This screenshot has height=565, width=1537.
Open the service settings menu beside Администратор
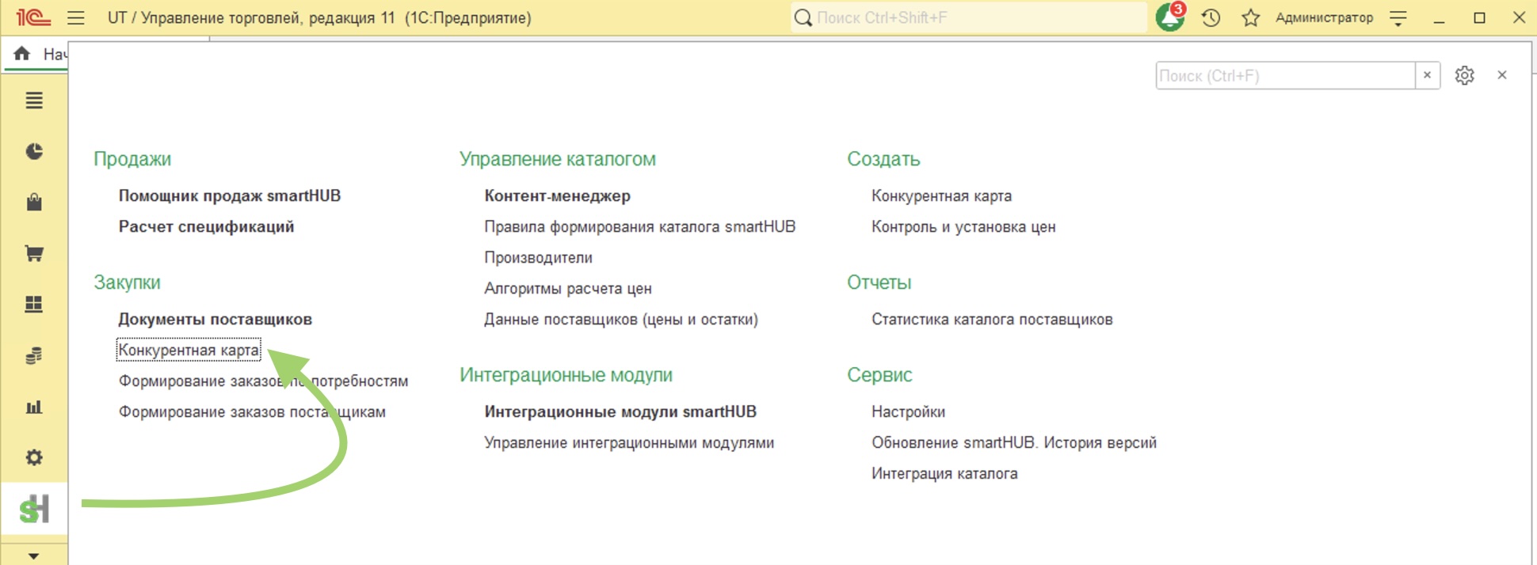[1398, 17]
